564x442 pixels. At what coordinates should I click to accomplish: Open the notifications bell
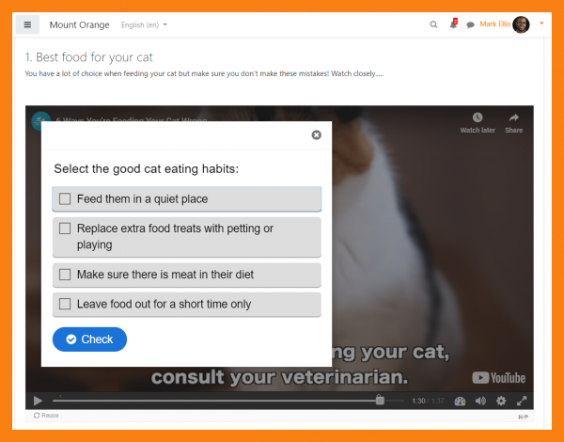tap(453, 24)
